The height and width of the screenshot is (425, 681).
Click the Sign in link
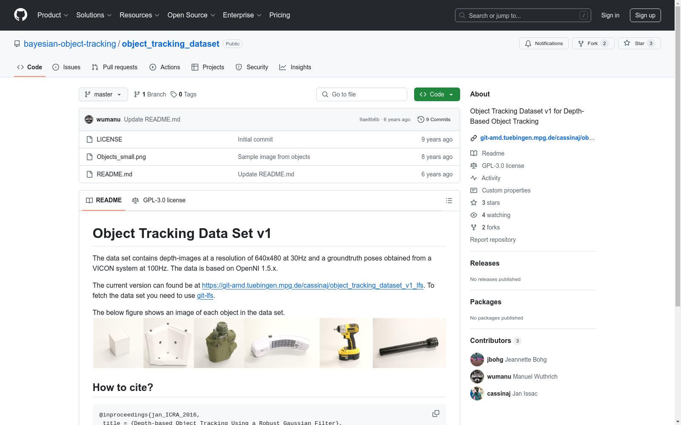[610, 15]
